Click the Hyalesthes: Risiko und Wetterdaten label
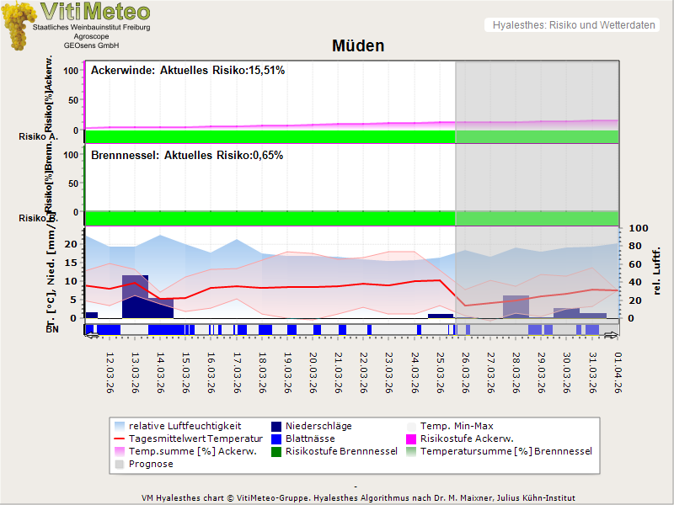 [x=573, y=25]
